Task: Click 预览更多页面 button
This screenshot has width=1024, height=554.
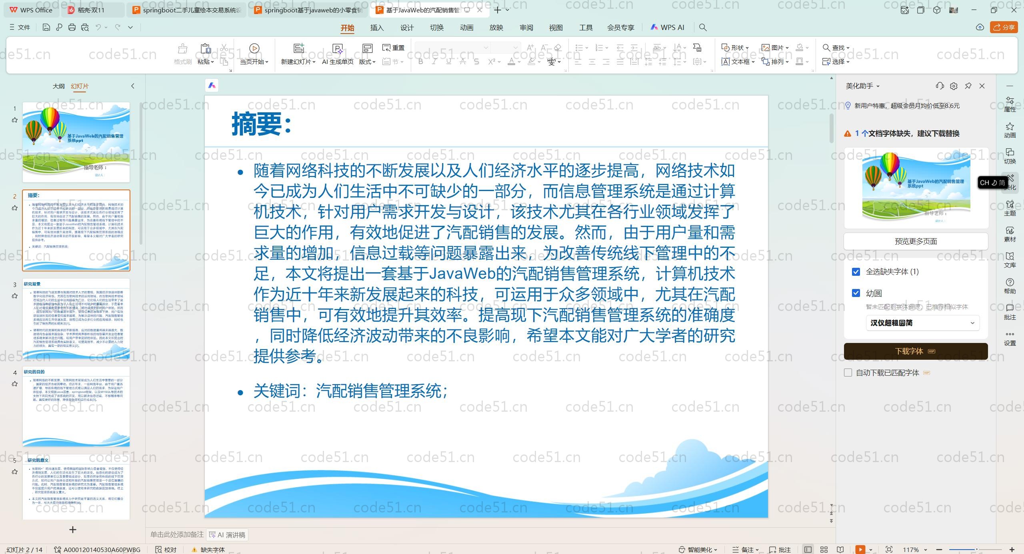Action: [916, 241]
